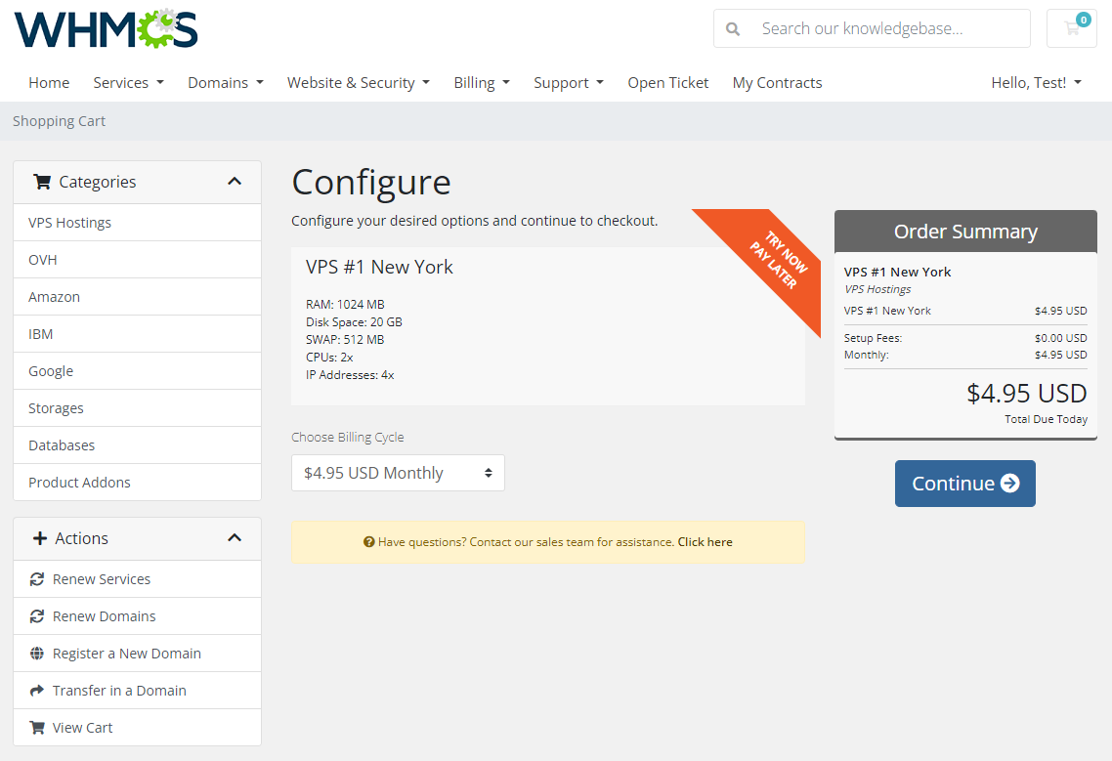Screen dimensions: 1112x761
Task: Open the billing cycle dropdown
Action: pyautogui.click(x=398, y=472)
